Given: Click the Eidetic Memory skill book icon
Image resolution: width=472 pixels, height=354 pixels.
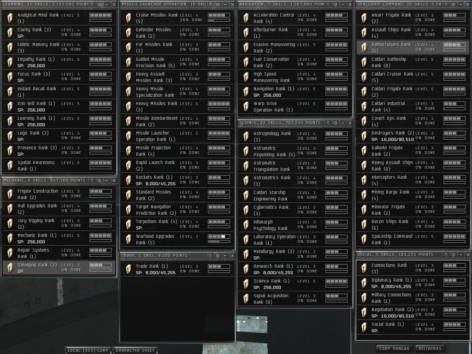Looking at the screenshot, I should point(10,47).
